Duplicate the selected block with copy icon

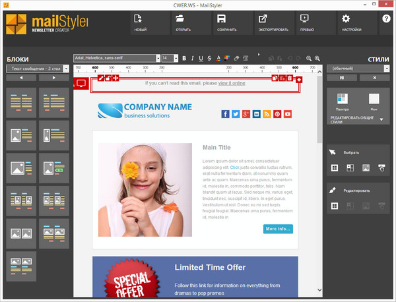pos(275,78)
